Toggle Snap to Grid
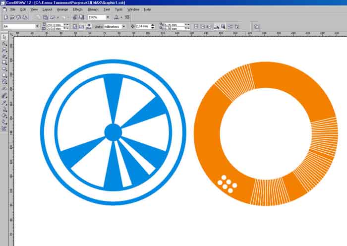The width and height of the screenshot is (347, 246). pos(196,27)
